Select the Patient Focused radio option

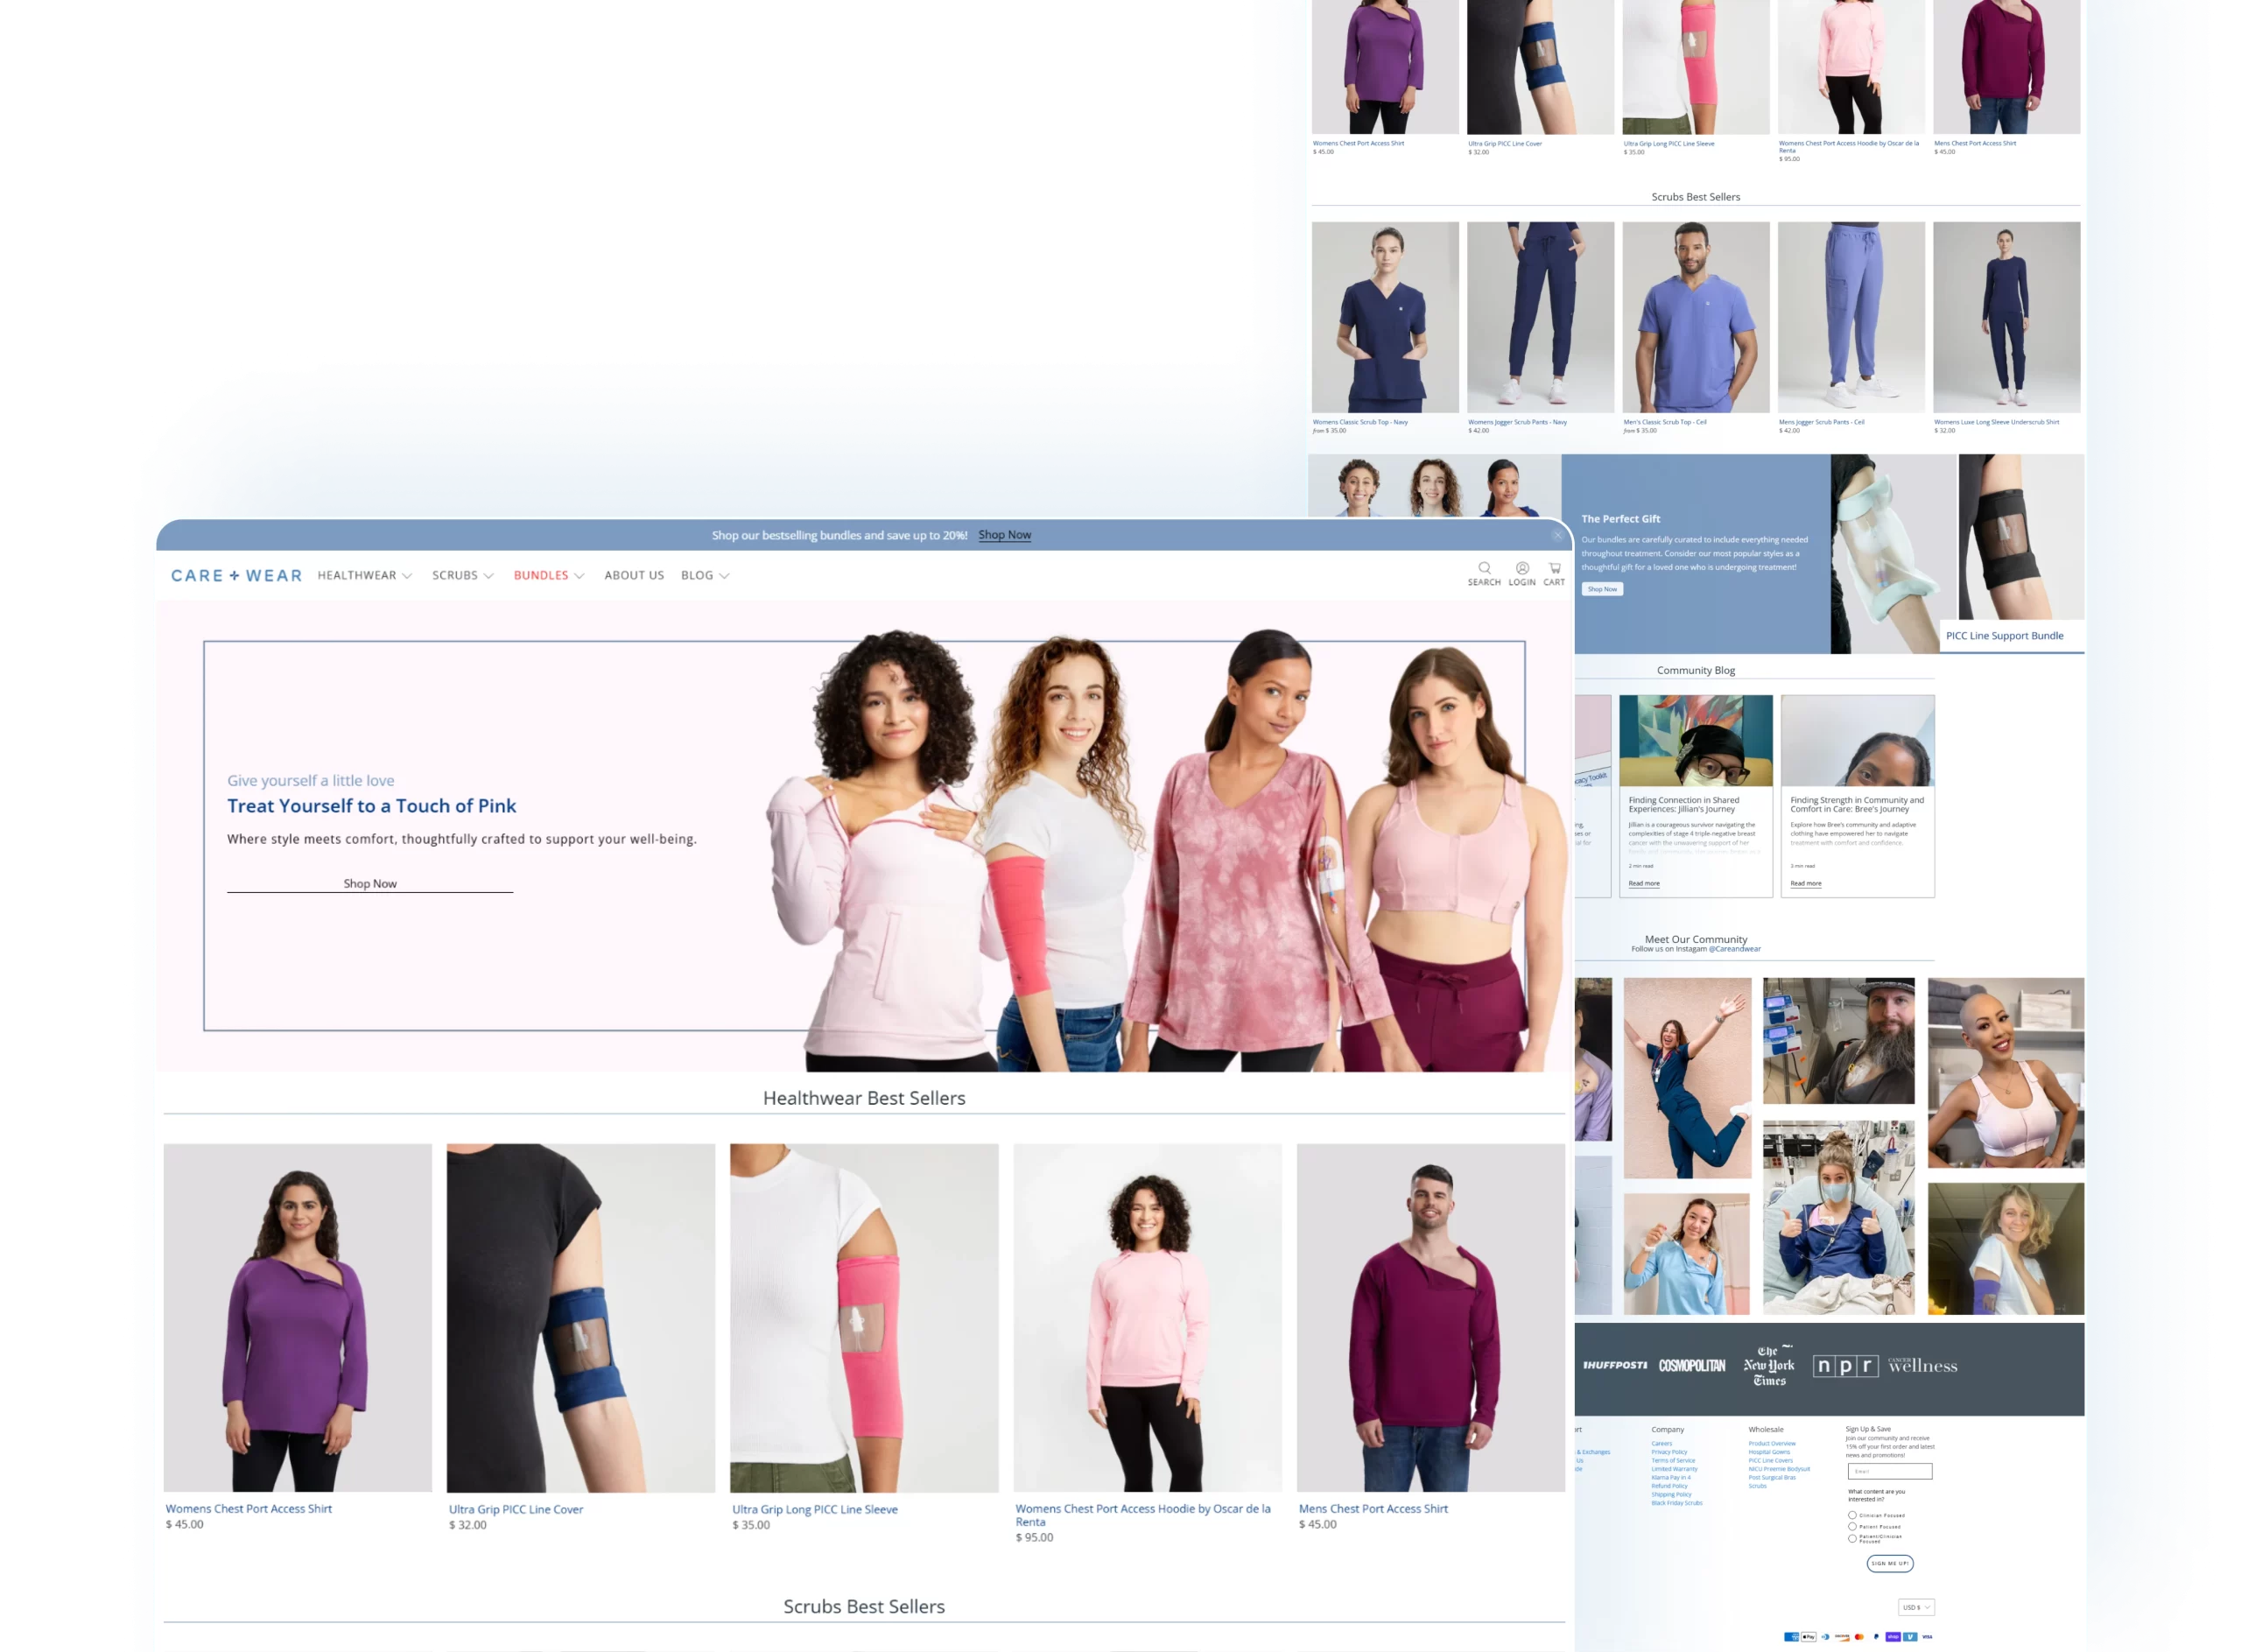point(1852,1527)
